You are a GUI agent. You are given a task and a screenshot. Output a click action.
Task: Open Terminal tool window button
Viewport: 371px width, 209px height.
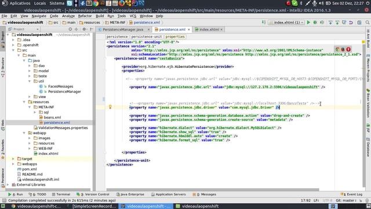pos(61,194)
